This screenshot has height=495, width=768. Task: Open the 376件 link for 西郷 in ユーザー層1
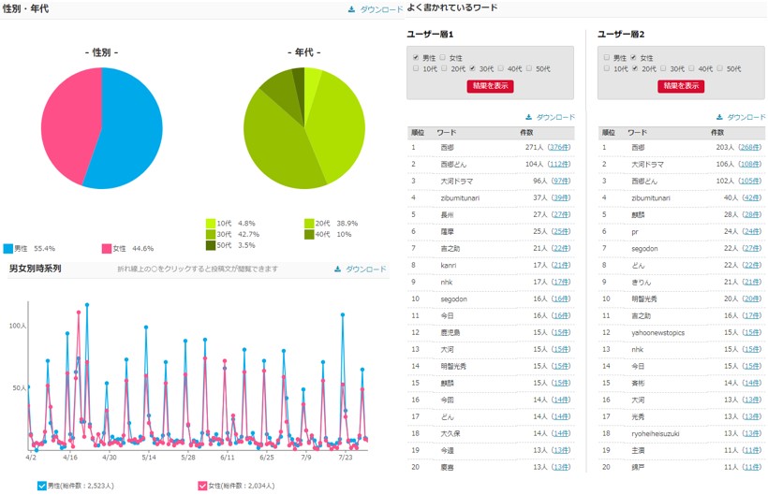point(559,147)
